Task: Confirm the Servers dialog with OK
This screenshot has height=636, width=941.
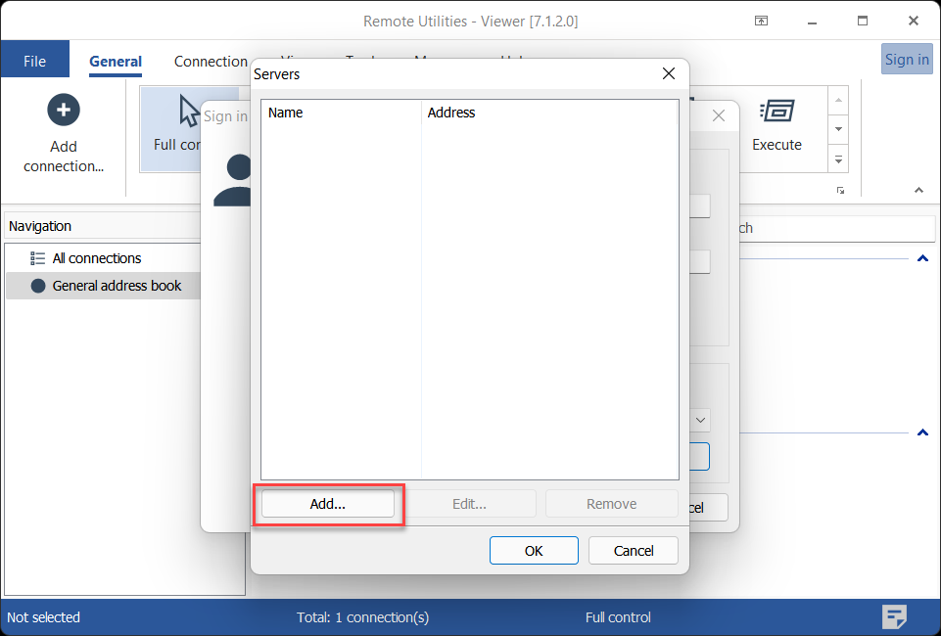Action: pyautogui.click(x=534, y=551)
